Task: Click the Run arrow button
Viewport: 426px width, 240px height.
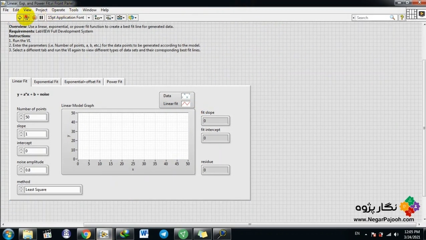Action: coord(20,18)
